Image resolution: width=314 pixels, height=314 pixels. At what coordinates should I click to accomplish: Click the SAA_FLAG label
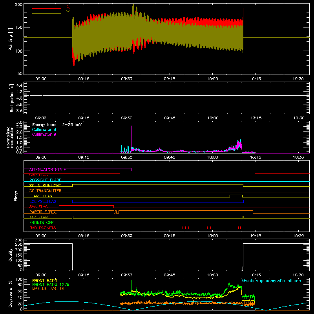[x=38, y=206]
